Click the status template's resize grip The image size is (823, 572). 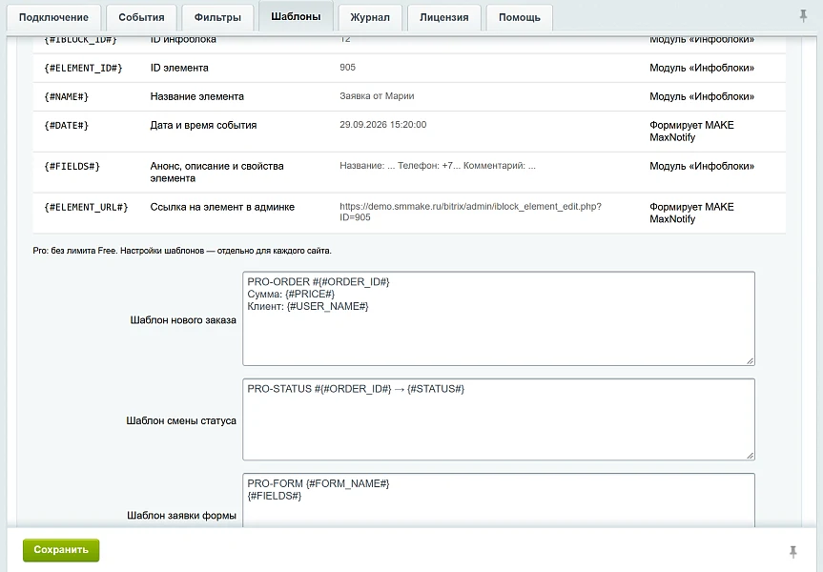click(x=750, y=455)
